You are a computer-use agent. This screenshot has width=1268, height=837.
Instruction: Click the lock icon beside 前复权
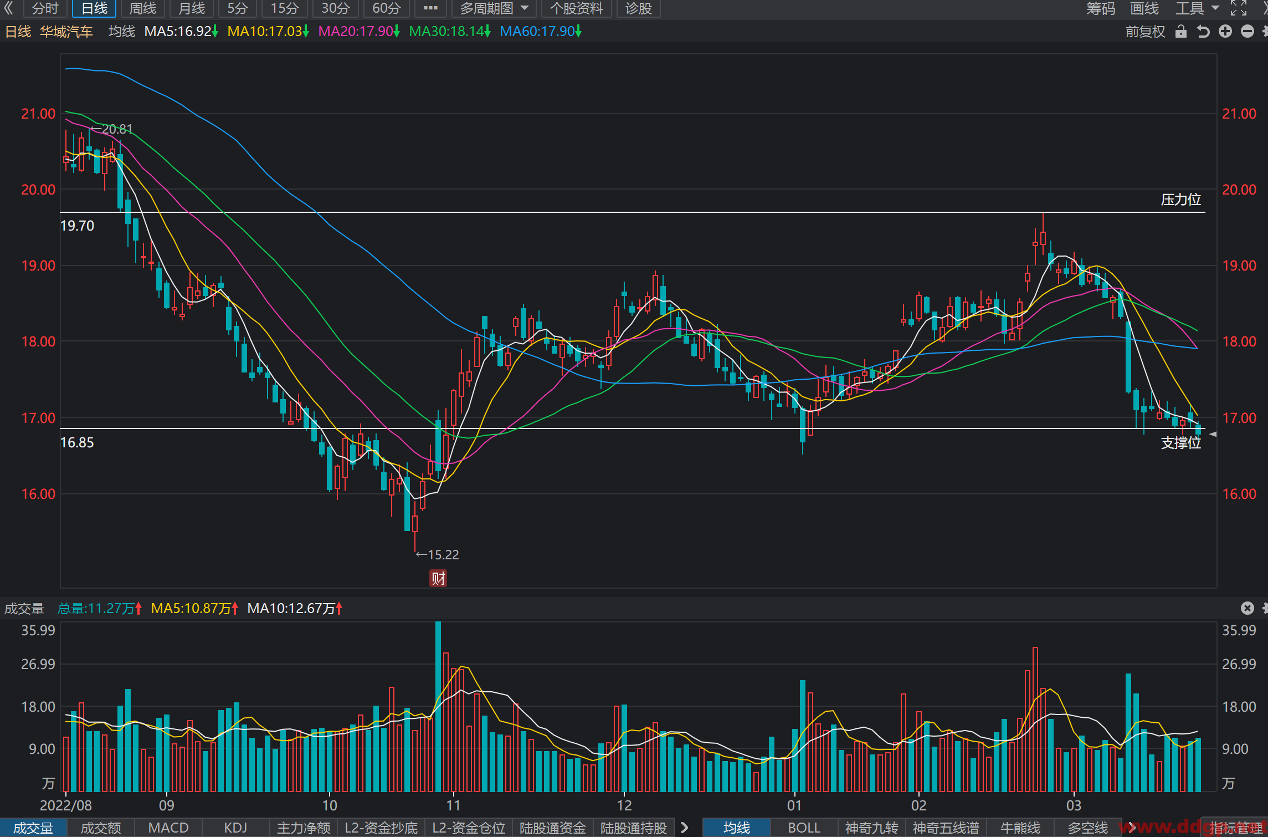1180,32
